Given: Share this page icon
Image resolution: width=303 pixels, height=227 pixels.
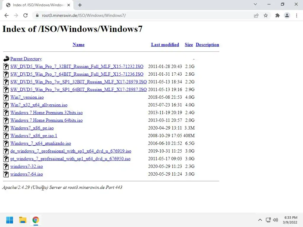Looking at the screenshot, I should pos(256,15).
